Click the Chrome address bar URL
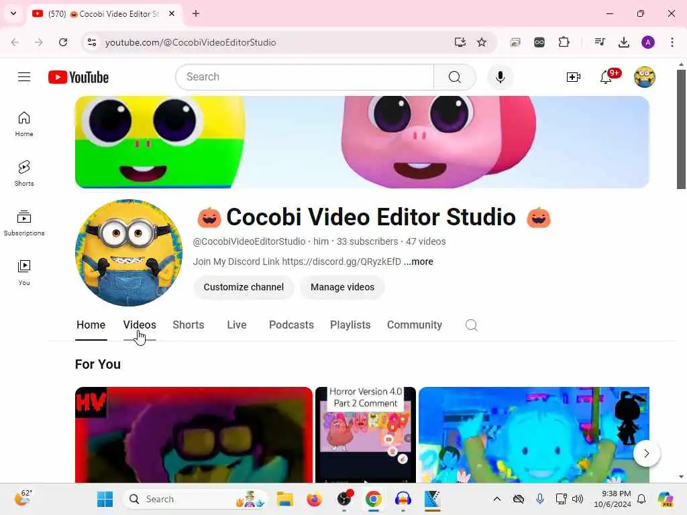The height and width of the screenshot is (515, 687). (x=191, y=42)
